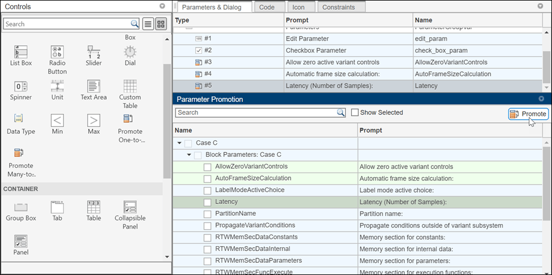This screenshot has width=552, height=275.
Task: Select the Latency row #5
Action: pos(357,86)
